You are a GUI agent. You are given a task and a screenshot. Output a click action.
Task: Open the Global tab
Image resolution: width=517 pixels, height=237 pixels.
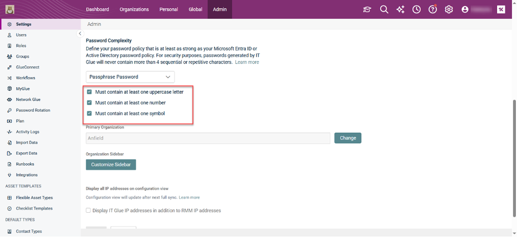pyautogui.click(x=195, y=9)
